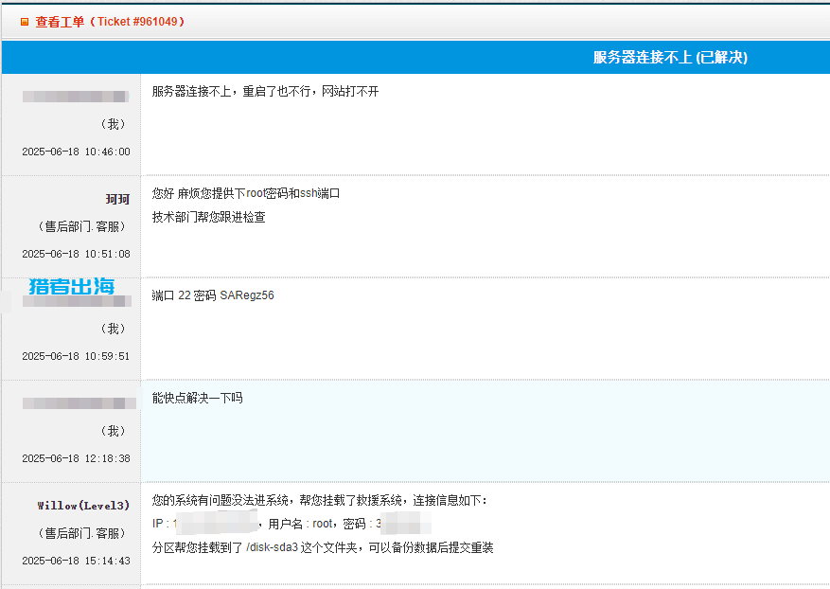The height and width of the screenshot is (589, 830).
Task: Click (我) label above 12:18:38 timestamp
Action: click(113, 431)
